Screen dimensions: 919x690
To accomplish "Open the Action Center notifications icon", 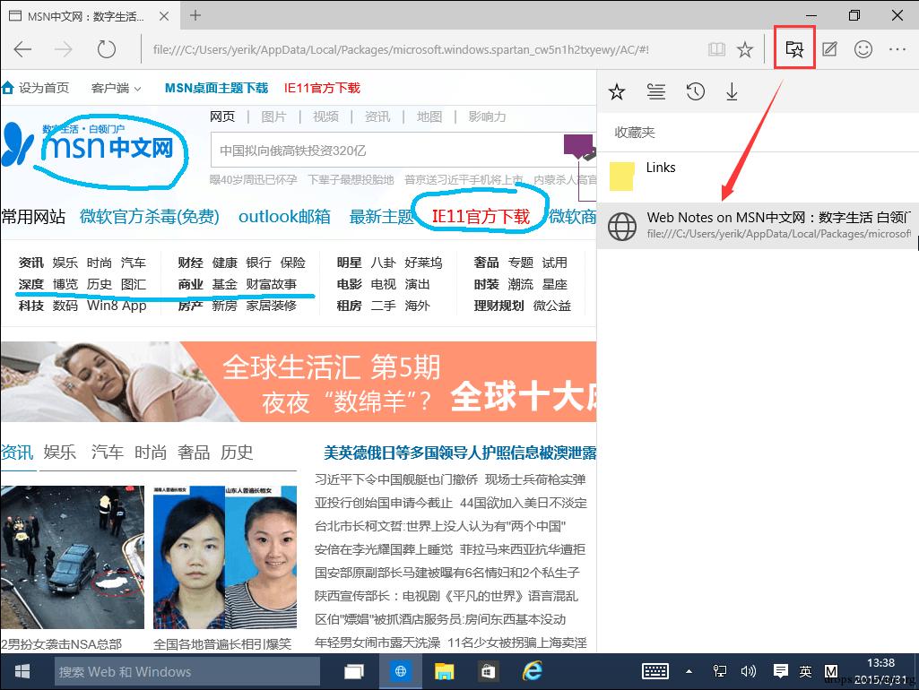I will click(780, 671).
